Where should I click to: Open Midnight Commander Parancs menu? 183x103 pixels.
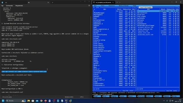point(112,6)
